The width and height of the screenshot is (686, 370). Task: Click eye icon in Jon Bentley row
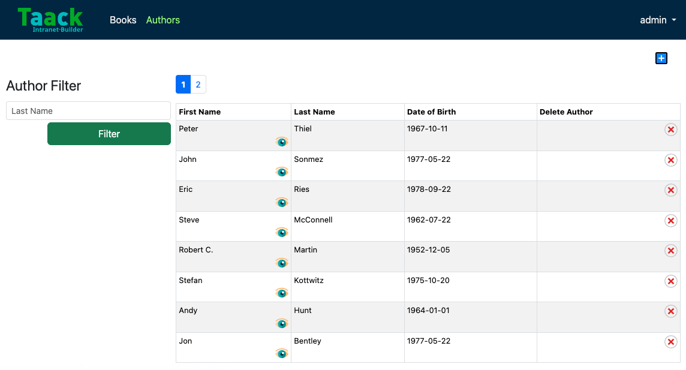(282, 353)
